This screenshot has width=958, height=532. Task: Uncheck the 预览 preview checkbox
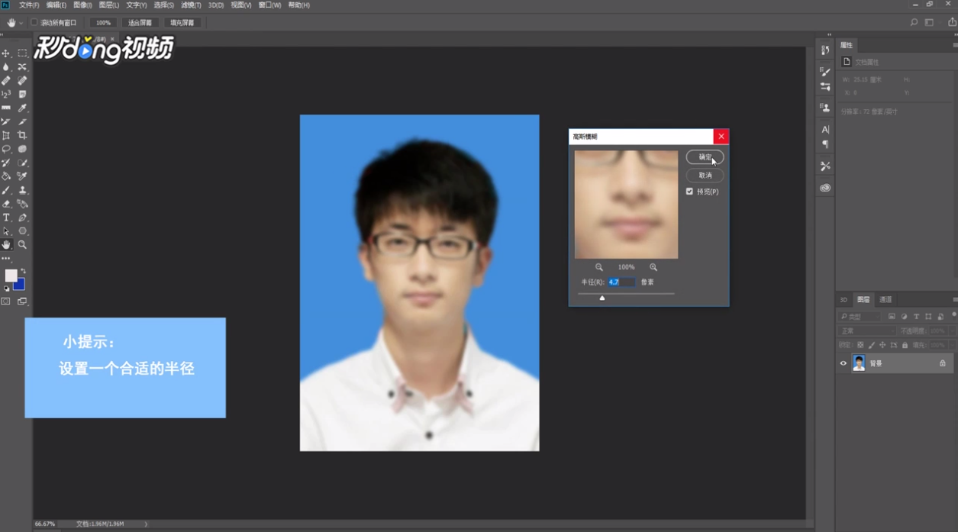(689, 191)
